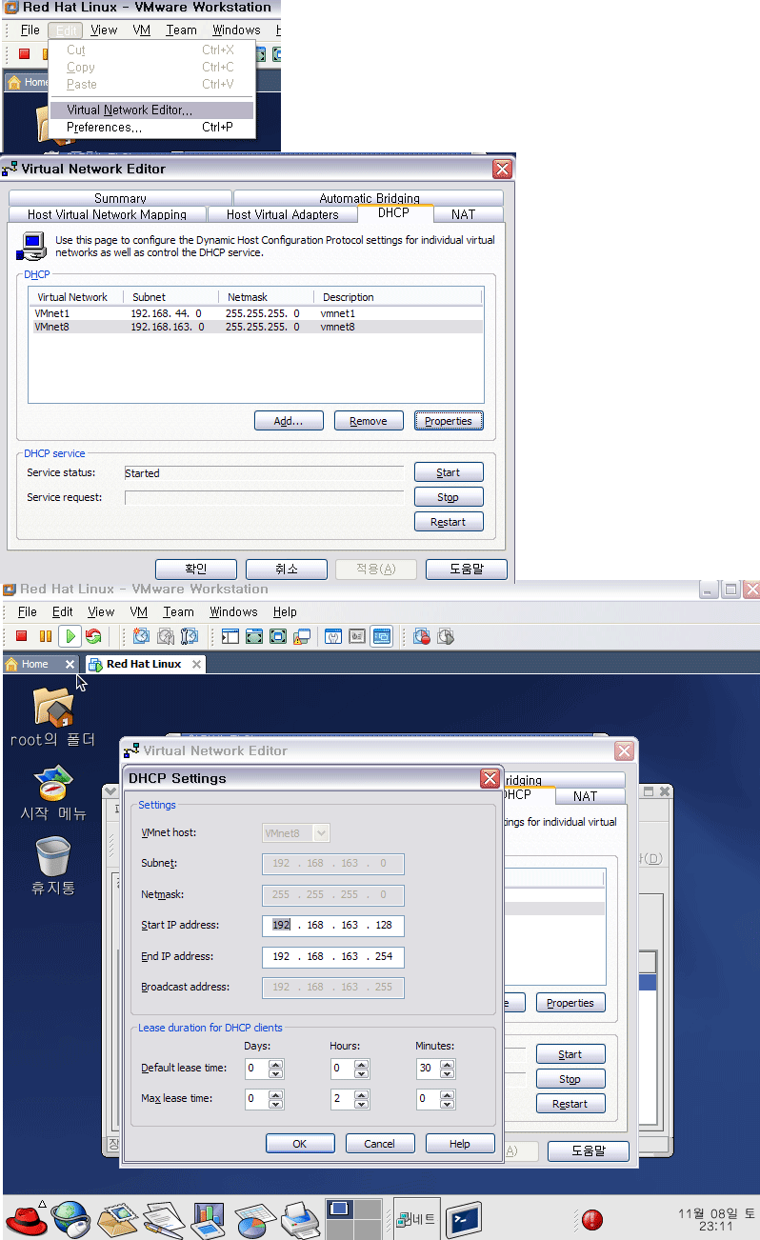This screenshot has height=1240, width=760.
Task: Increase Default lease time Minutes value
Action: (x=448, y=1064)
